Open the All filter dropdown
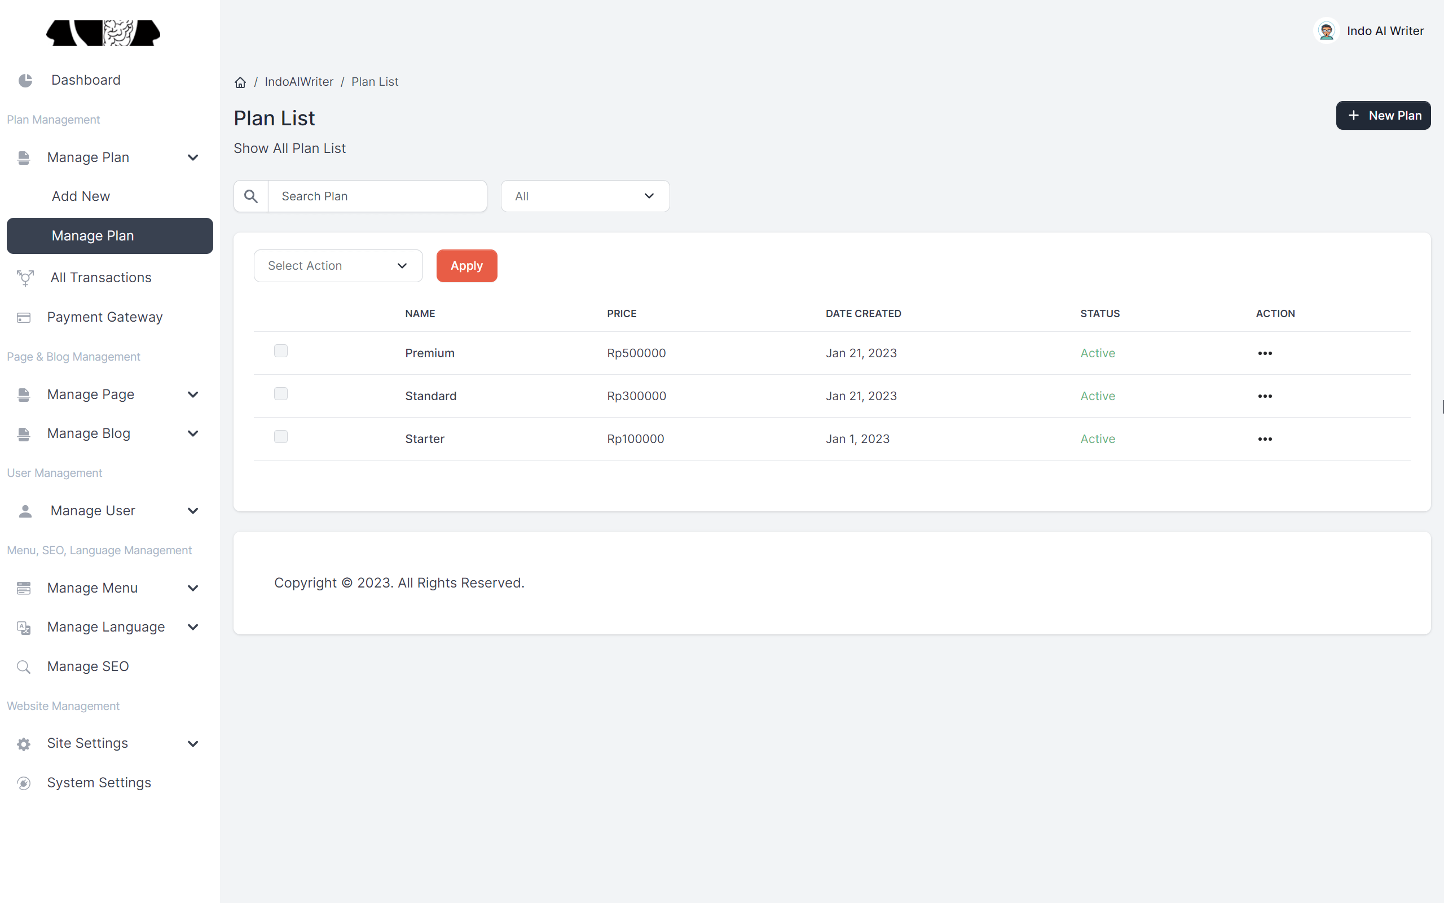The width and height of the screenshot is (1444, 903). 585,196
